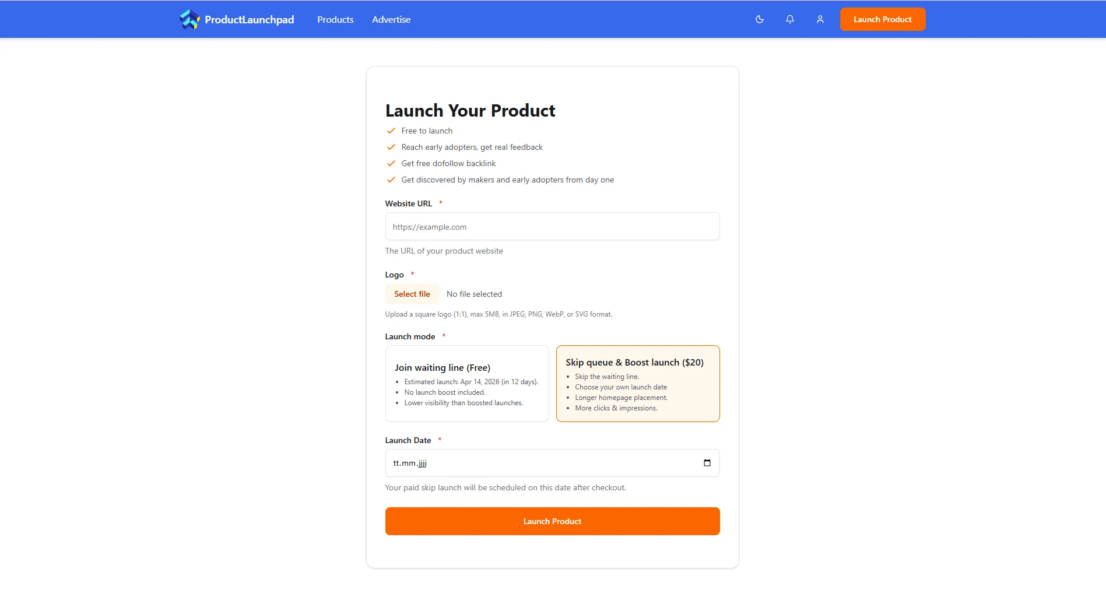Click the header Launch Product button
The image size is (1106, 597).
882,19
